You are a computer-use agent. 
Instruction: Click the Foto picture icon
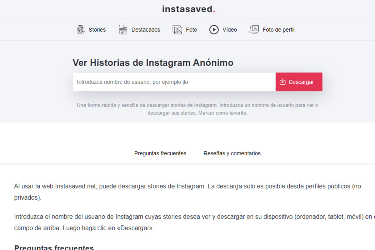pyautogui.click(x=177, y=30)
